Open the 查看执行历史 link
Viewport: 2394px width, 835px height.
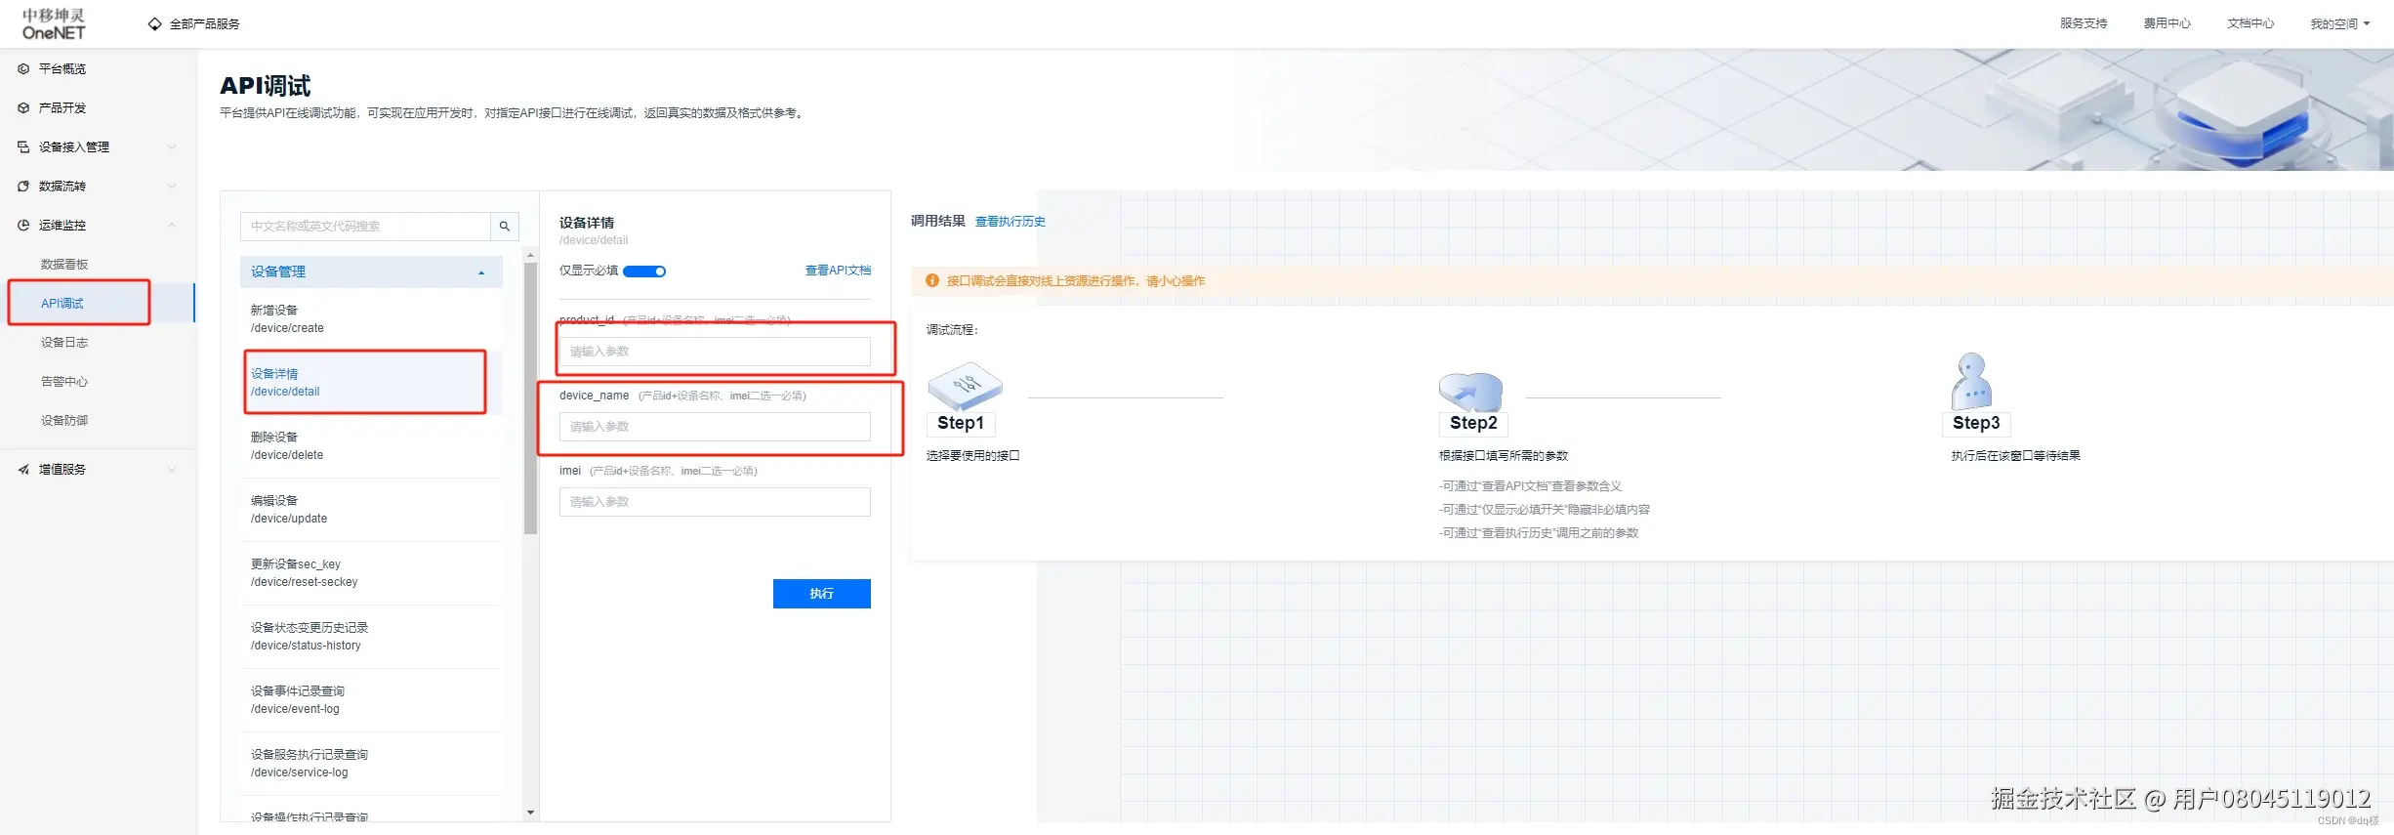coord(1011,222)
